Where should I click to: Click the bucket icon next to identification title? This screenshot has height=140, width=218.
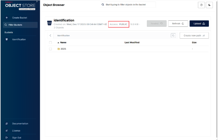click(49, 23)
